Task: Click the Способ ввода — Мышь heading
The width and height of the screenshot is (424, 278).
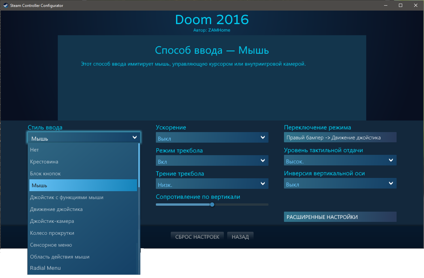Action: point(212,50)
